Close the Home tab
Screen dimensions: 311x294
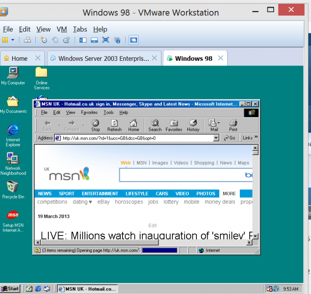click(x=38, y=58)
